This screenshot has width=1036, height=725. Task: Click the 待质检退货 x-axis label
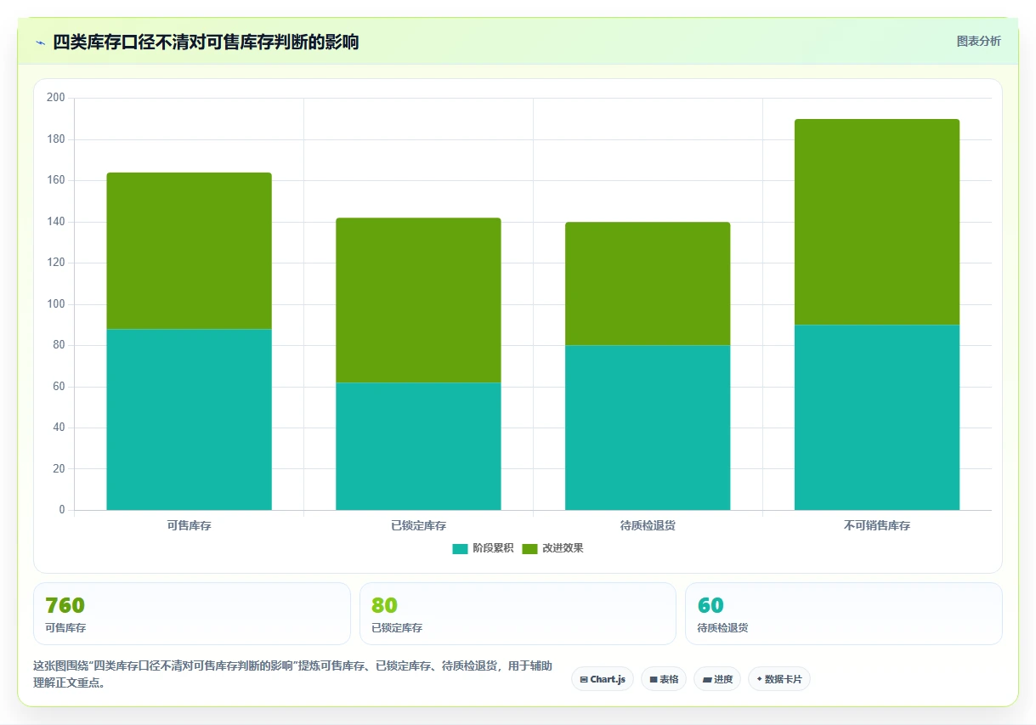click(648, 526)
